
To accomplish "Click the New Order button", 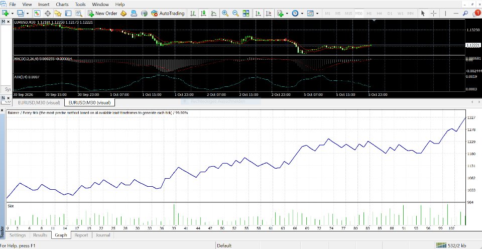I will tap(102, 13).
